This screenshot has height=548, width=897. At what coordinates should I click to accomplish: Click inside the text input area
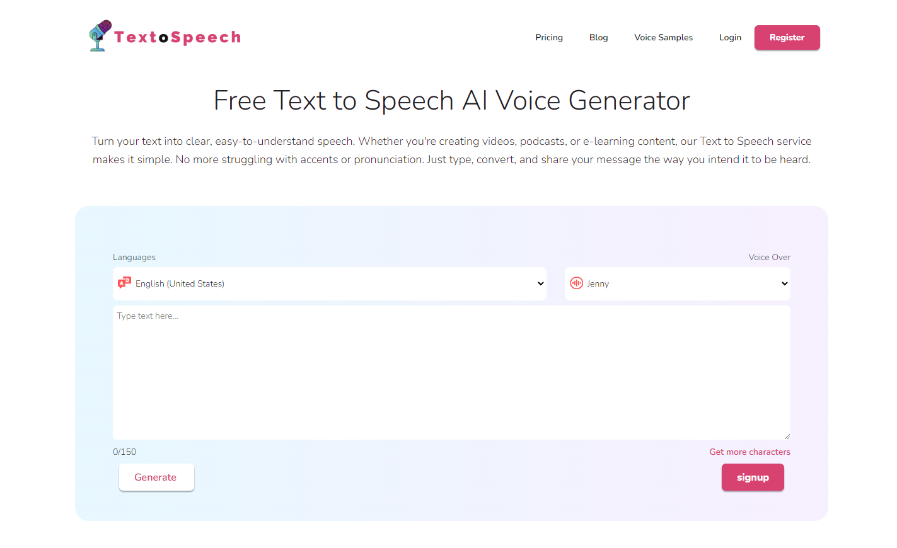(451, 372)
